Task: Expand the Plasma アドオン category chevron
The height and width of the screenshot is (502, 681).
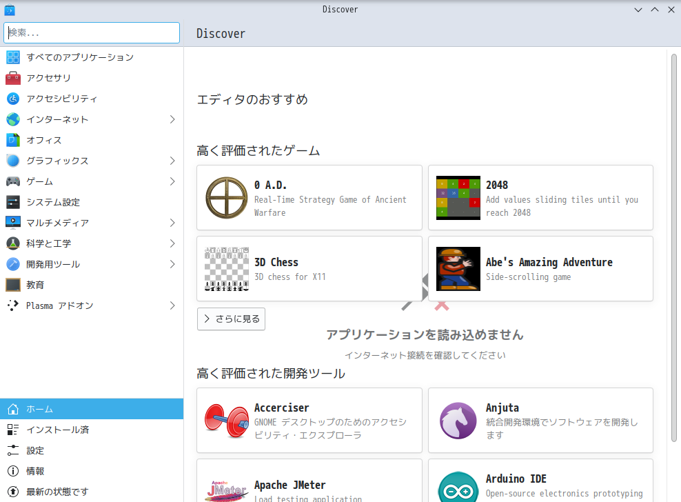Action: [172, 305]
